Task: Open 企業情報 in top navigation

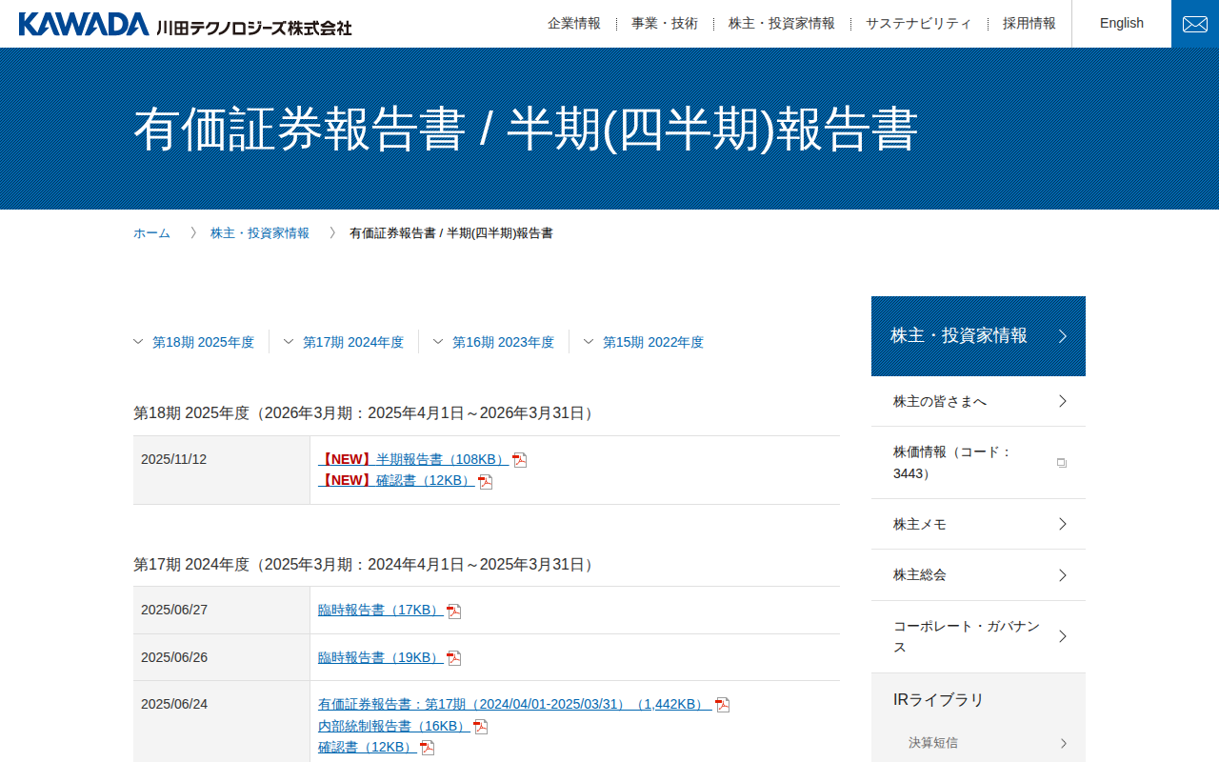Action: [574, 24]
